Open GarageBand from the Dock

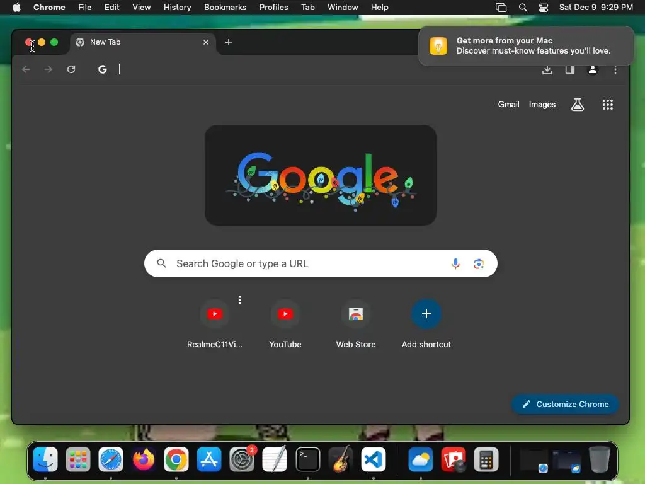point(341,459)
